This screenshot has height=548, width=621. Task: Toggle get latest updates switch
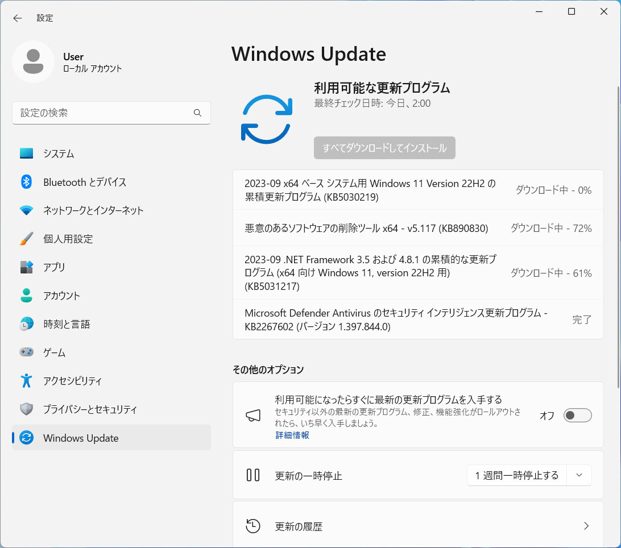(x=577, y=416)
